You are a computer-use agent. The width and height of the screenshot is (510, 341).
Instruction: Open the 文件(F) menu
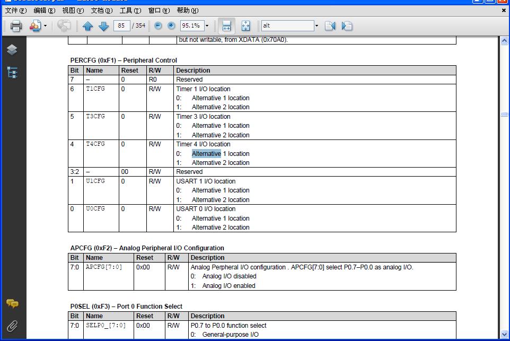tap(15, 11)
